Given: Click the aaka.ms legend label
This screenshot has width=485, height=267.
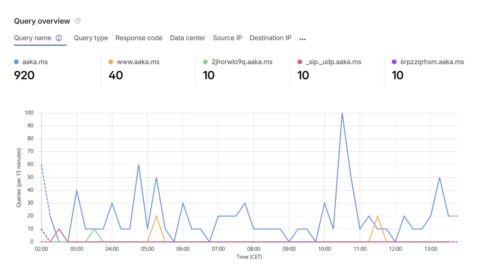Looking at the screenshot, I should click(x=35, y=62).
